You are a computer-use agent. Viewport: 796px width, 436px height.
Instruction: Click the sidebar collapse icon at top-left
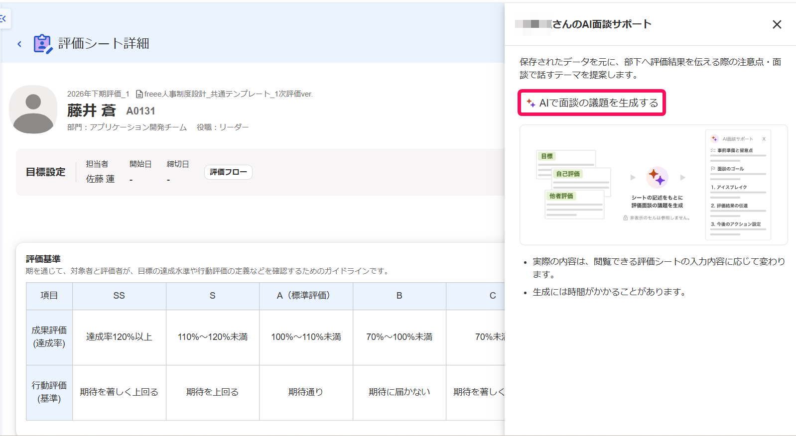(3, 19)
